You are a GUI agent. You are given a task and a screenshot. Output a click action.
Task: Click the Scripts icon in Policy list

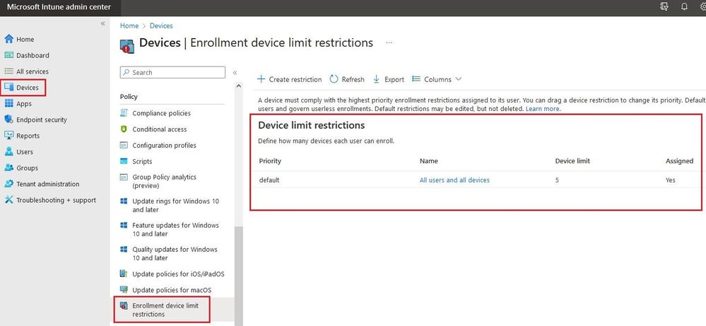[x=124, y=161]
